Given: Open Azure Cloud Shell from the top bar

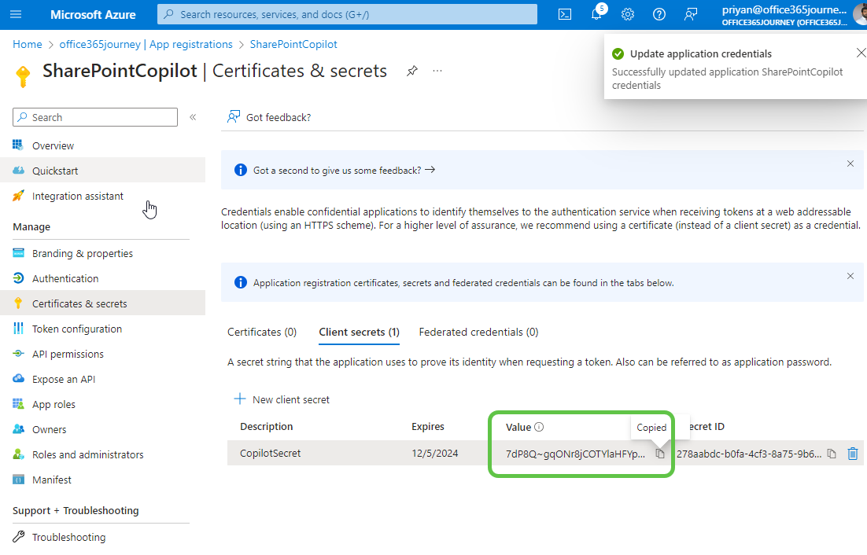Looking at the screenshot, I should point(564,13).
